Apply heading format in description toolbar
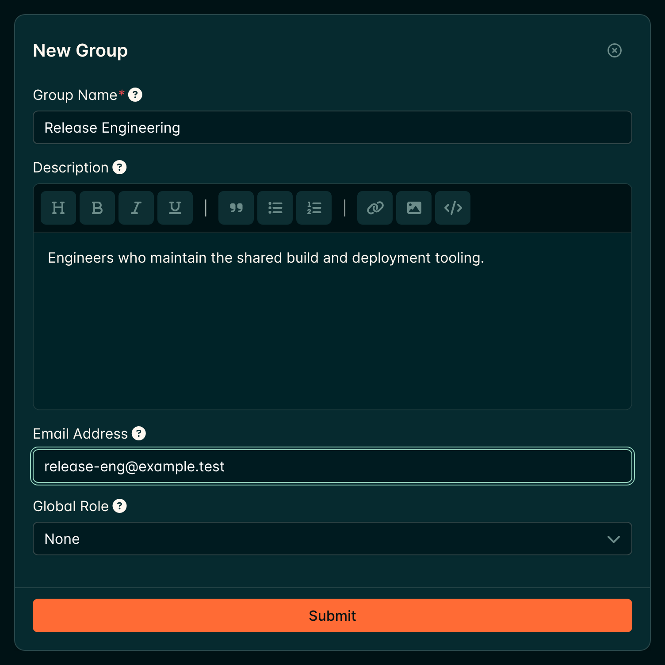 tap(58, 208)
